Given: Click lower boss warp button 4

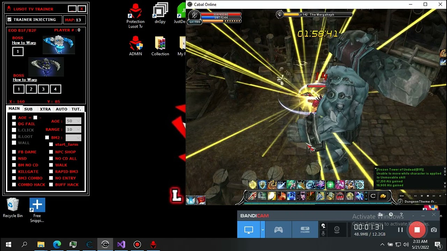Looking at the screenshot, I should tap(55, 89).
